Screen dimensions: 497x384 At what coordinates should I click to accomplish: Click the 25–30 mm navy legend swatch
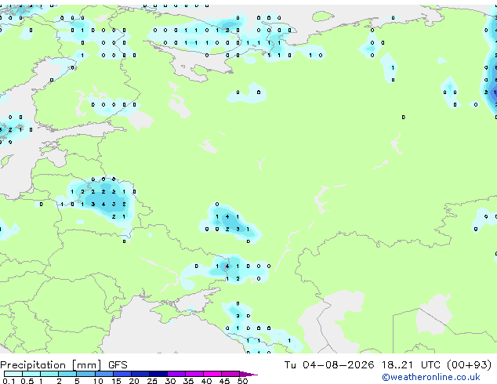[x=158, y=374]
